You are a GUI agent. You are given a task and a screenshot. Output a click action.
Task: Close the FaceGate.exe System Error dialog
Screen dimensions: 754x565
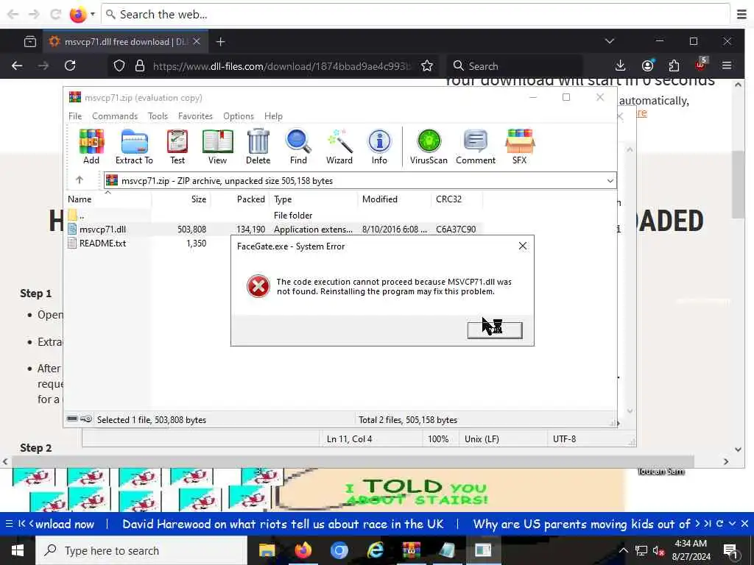click(x=523, y=246)
